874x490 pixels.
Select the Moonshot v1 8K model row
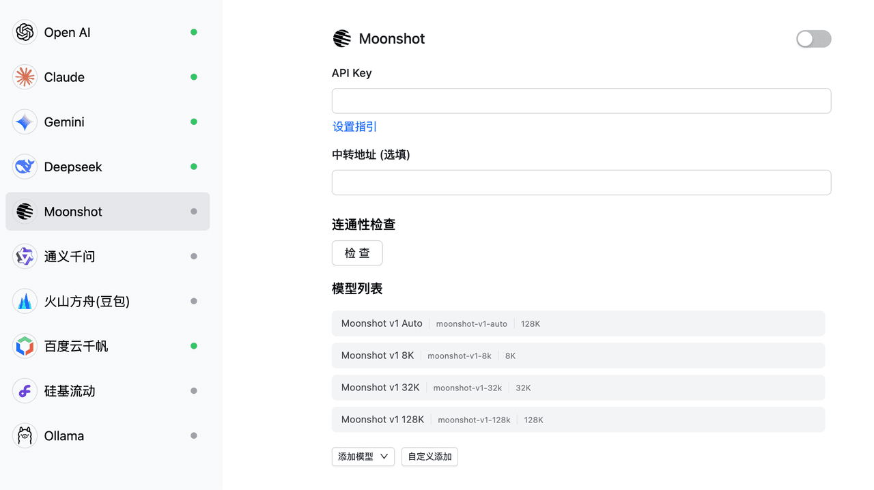click(x=578, y=356)
